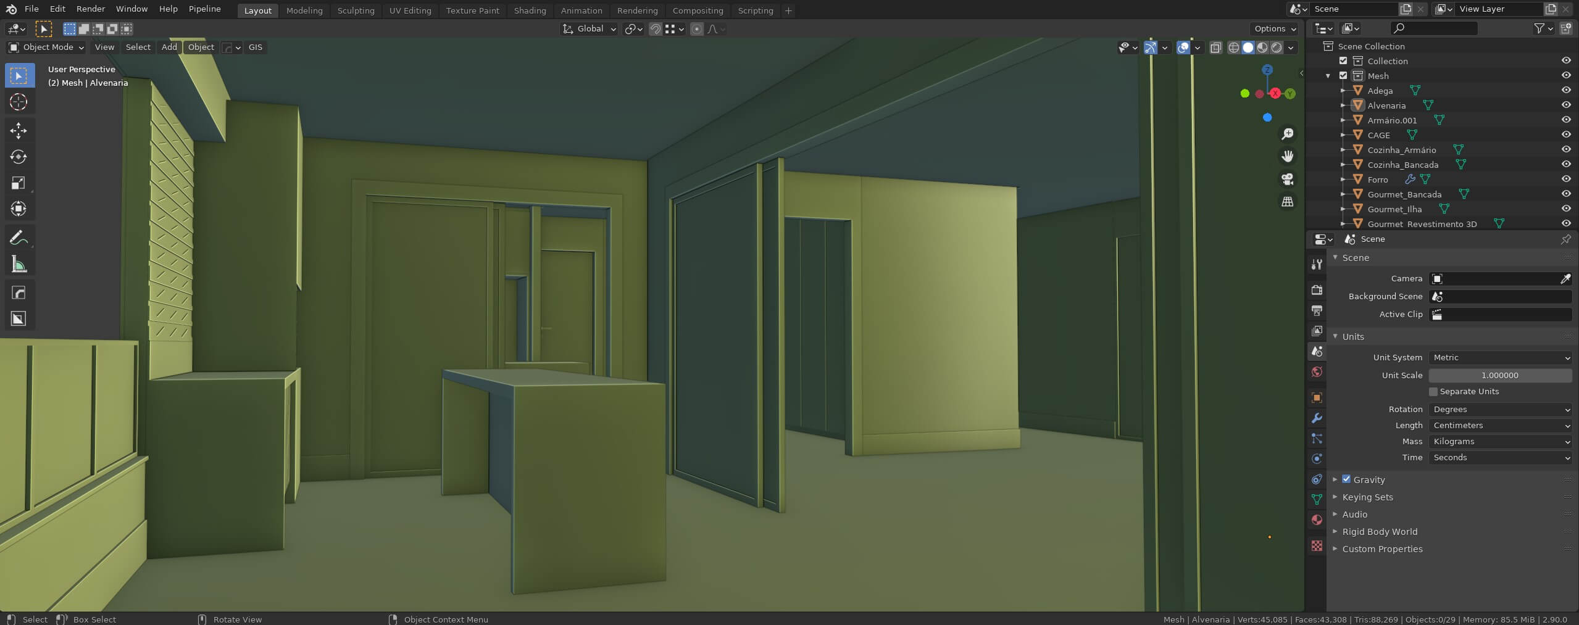
Task: Open the Render menu
Action: pyautogui.click(x=91, y=9)
